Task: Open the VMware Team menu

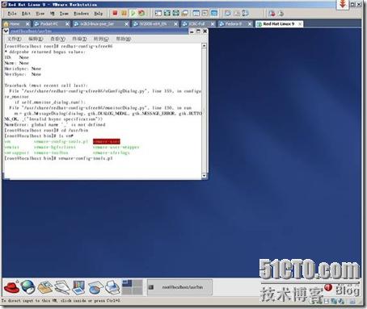Action: [64, 13]
